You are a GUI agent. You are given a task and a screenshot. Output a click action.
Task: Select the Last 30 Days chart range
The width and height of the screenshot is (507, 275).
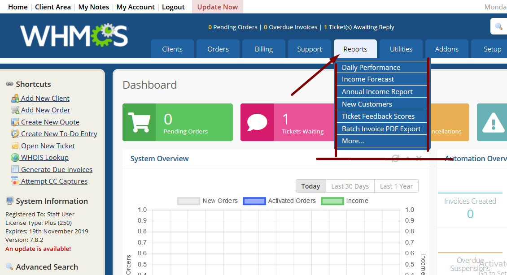tap(350, 186)
